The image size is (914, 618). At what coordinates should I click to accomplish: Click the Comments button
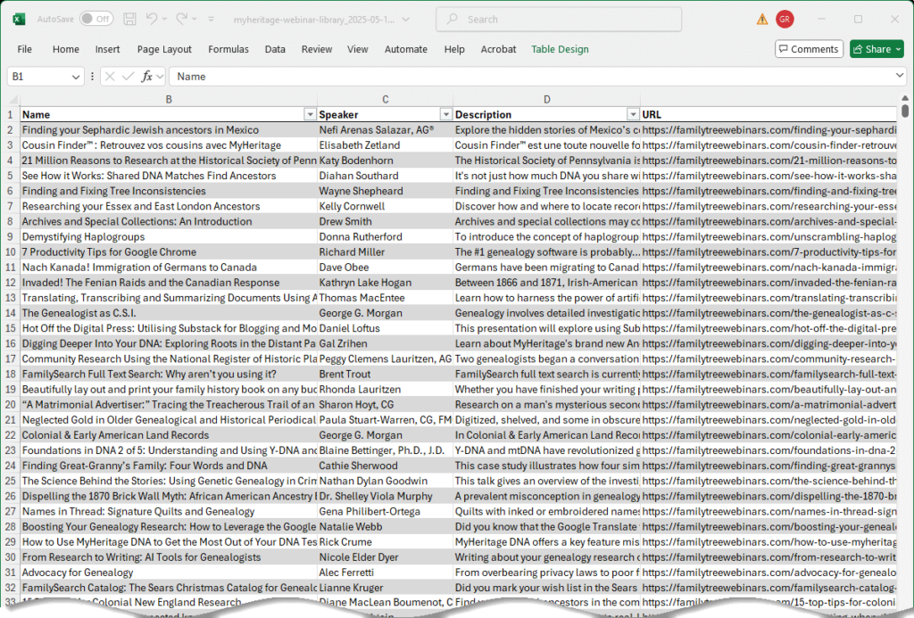[x=808, y=49]
